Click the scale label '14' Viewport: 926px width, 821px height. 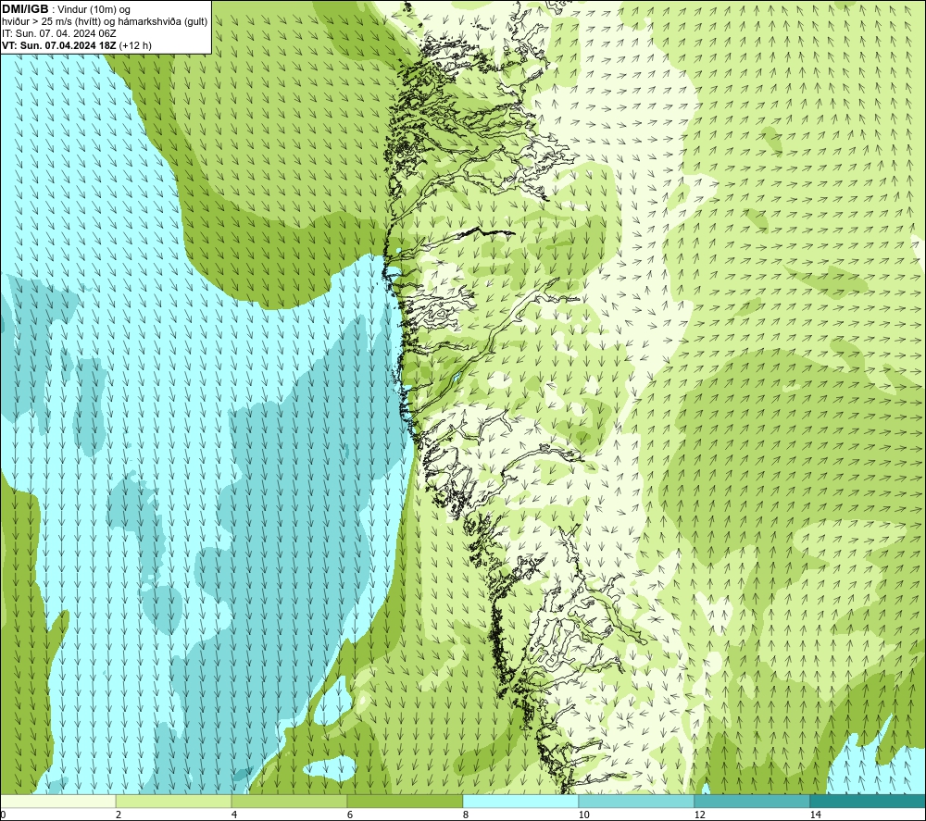815,815
